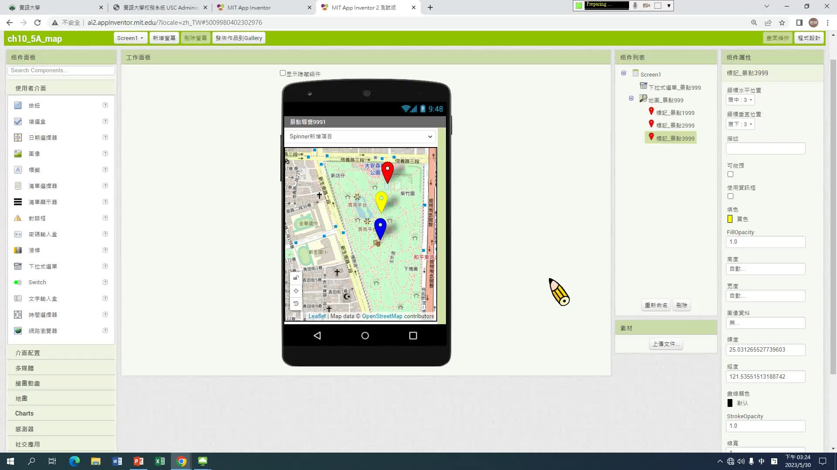Click the yellow marker on the map

381,202
